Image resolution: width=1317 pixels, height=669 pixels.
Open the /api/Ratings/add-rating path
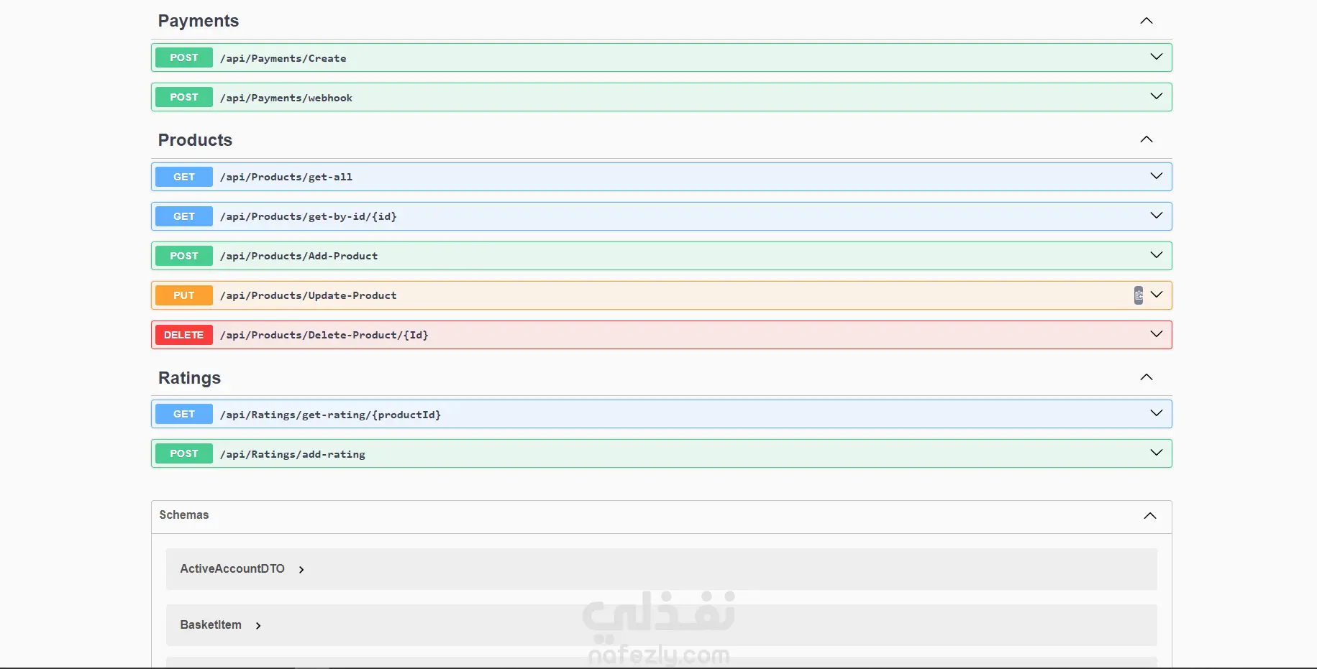(293, 454)
